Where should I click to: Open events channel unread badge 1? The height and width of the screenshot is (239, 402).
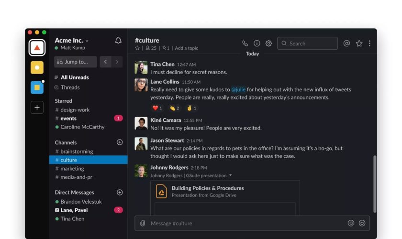tap(118, 118)
